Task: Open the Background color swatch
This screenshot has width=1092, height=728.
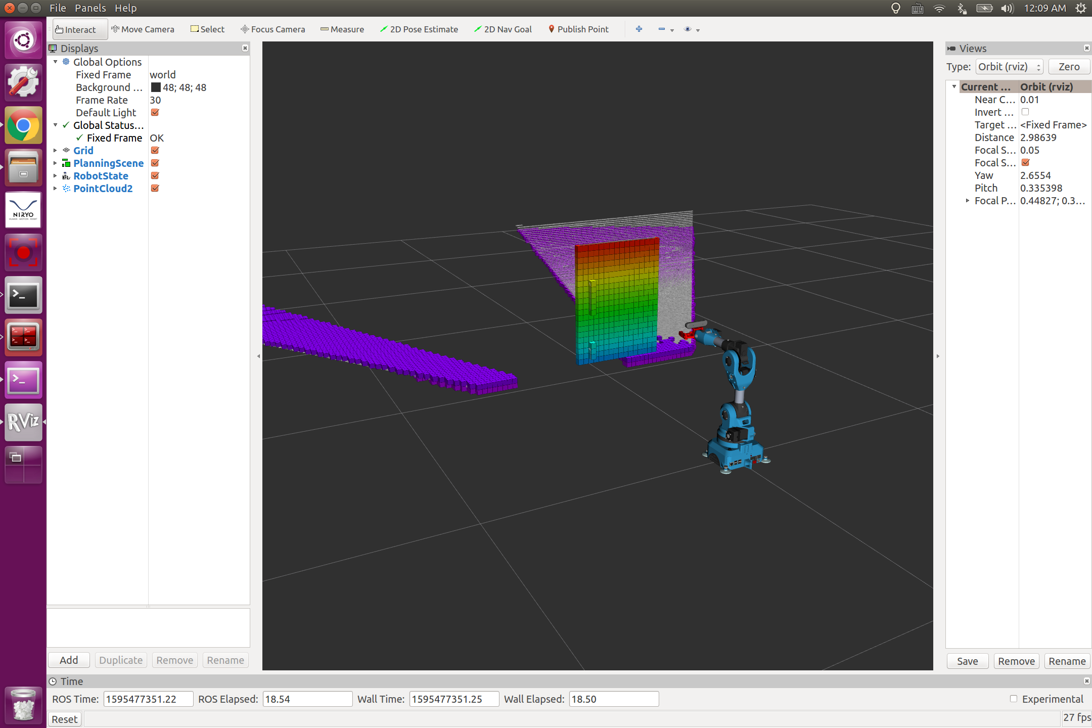Action: pos(155,87)
